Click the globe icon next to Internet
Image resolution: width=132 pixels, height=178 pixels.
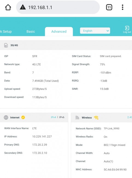pyautogui.click(x=6, y=117)
